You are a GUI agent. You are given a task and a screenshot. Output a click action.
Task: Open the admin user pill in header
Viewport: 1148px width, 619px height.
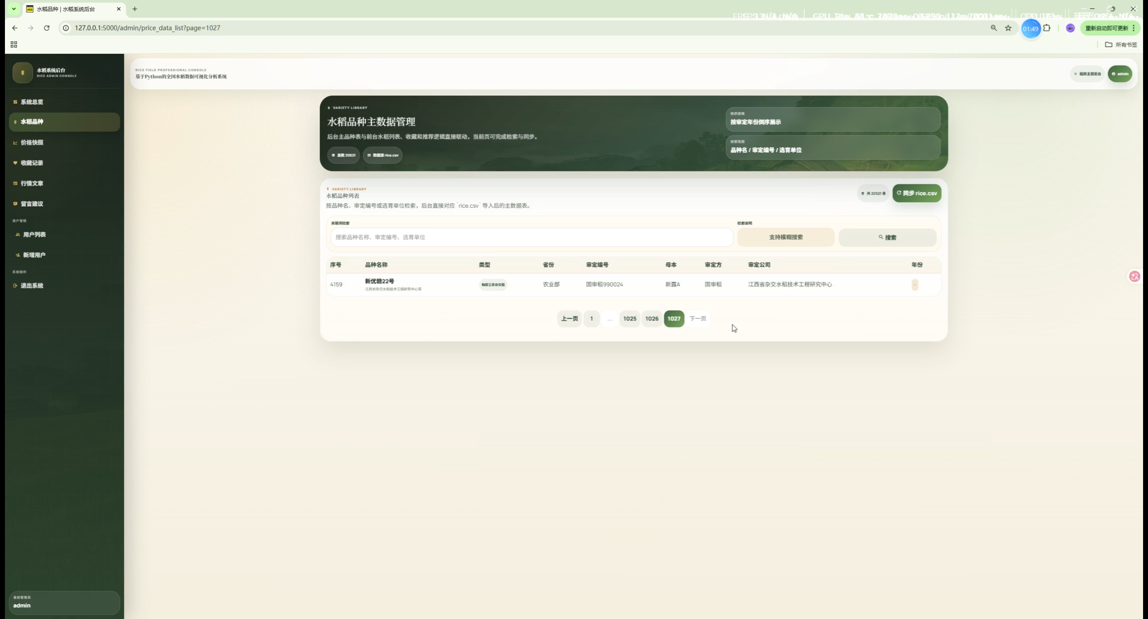click(x=1120, y=74)
